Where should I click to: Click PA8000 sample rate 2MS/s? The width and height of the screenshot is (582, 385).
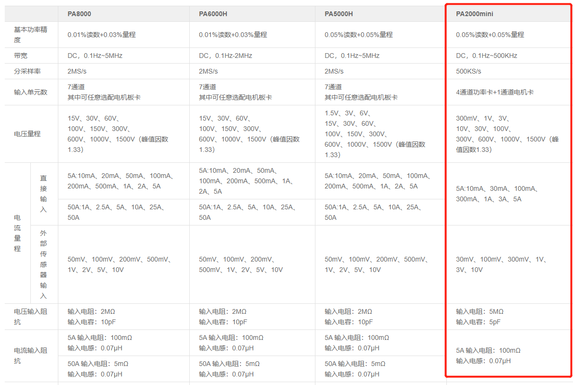(77, 71)
